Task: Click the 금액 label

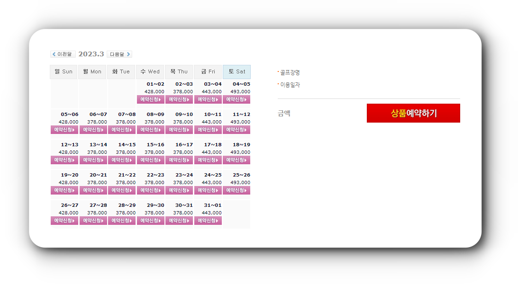Action: [284, 114]
